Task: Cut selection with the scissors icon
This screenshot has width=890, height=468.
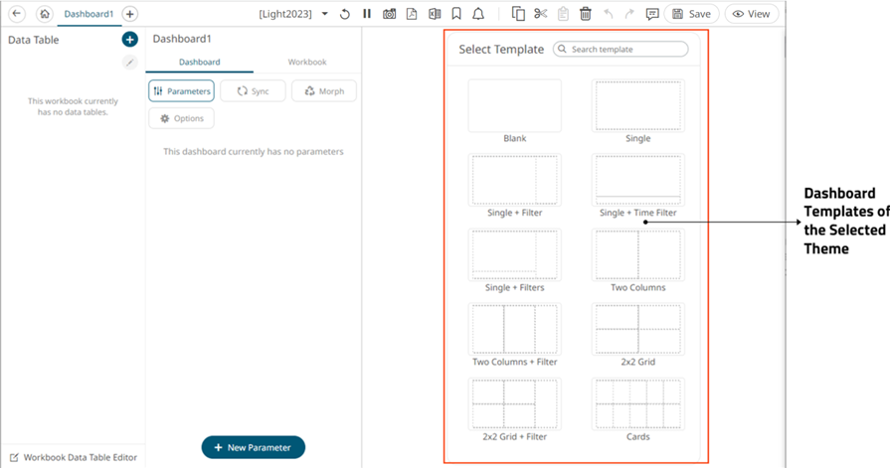Action: (540, 14)
